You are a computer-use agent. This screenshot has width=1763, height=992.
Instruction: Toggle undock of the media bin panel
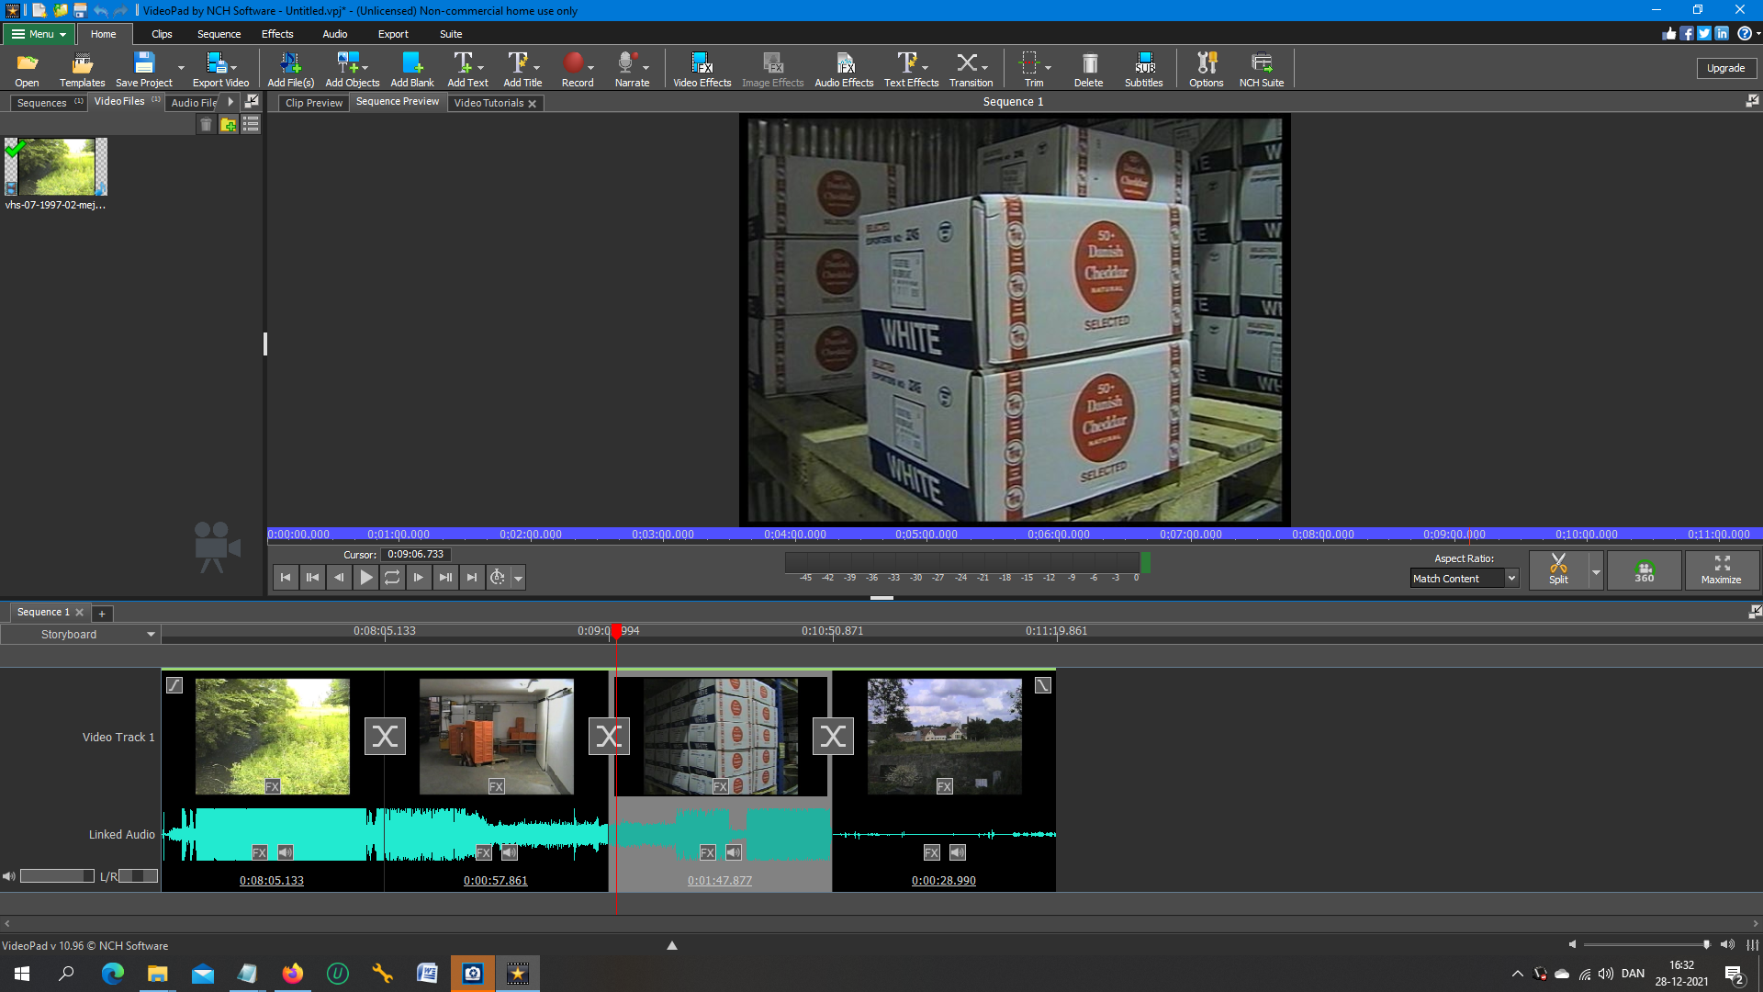pyautogui.click(x=252, y=101)
